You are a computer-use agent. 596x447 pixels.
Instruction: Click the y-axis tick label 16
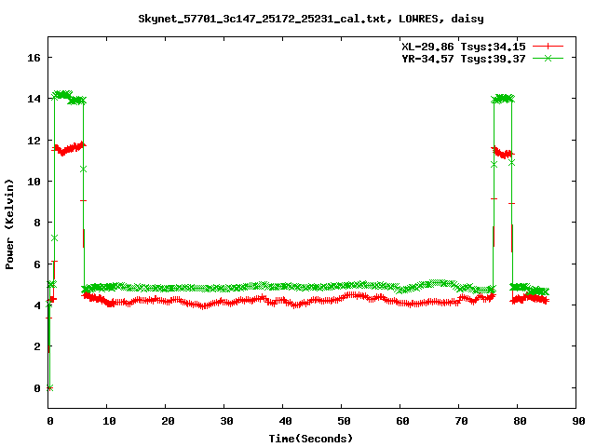34,58
